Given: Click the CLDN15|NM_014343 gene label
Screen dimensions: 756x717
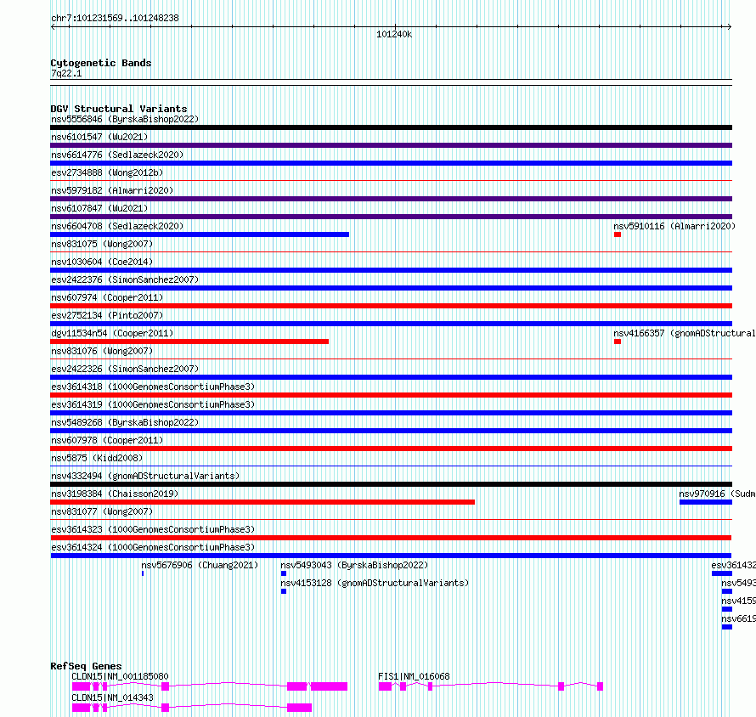Looking at the screenshot, I should [x=112, y=697].
